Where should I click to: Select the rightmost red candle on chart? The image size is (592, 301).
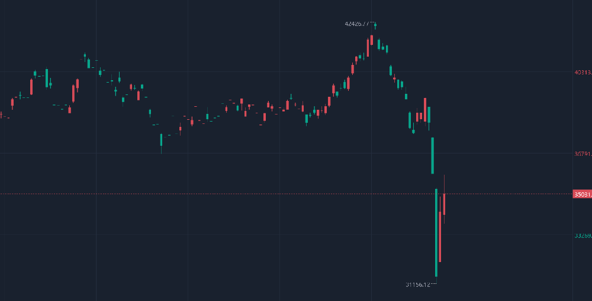pos(444,204)
